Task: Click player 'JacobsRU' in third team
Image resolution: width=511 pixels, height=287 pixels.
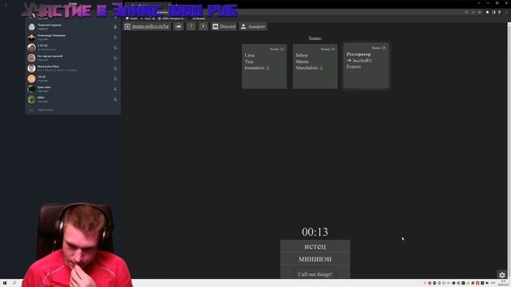Action: tap(362, 61)
